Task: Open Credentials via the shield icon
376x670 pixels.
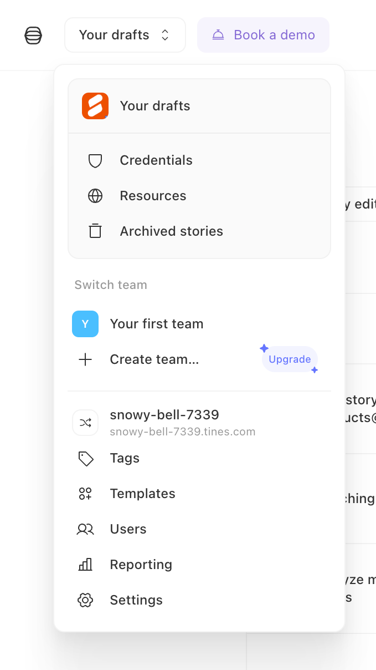Action: click(95, 160)
